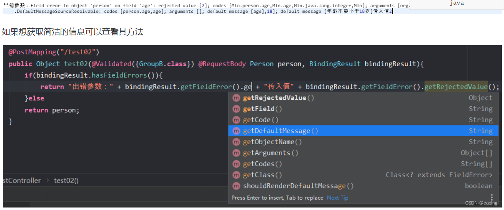The image size is (504, 210).
Task: Open the Next Tip link
Action: (337, 198)
